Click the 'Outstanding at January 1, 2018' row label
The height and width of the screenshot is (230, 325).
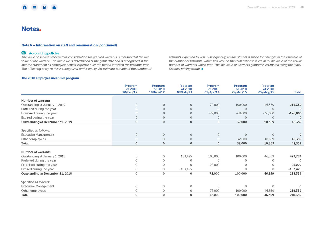pyautogui.click(x=43, y=156)
